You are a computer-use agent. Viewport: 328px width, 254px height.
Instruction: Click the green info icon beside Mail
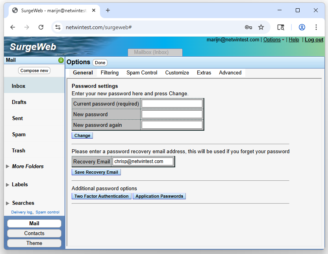click(x=61, y=60)
